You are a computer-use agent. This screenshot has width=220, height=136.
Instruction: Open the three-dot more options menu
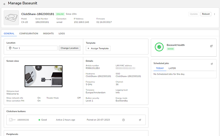pos(214,14)
